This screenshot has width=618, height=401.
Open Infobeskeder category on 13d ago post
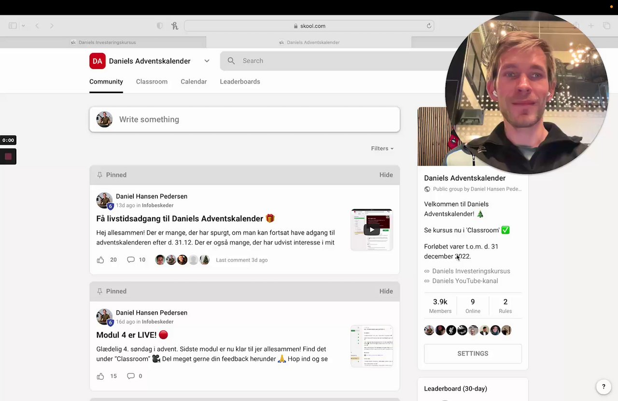pyautogui.click(x=157, y=206)
